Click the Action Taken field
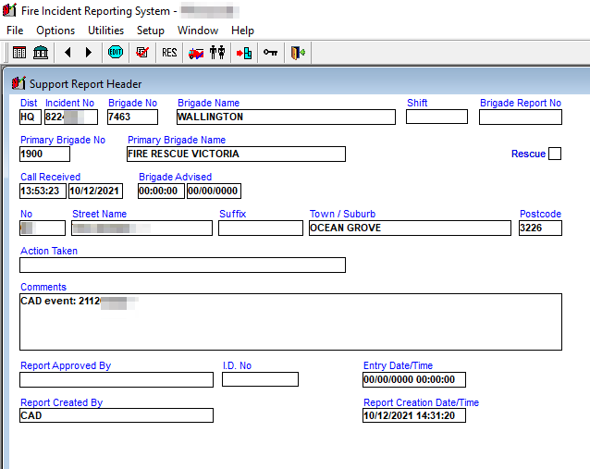 pos(182,265)
